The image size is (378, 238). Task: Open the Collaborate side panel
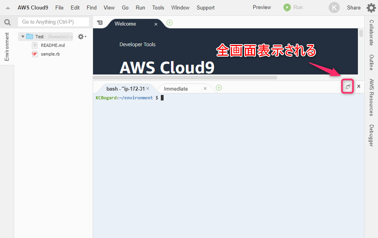(x=371, y=33)
